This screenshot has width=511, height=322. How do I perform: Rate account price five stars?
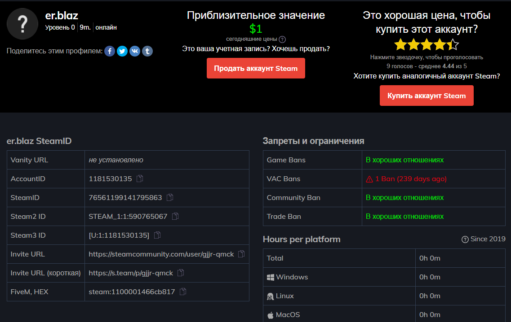(453, 44)
